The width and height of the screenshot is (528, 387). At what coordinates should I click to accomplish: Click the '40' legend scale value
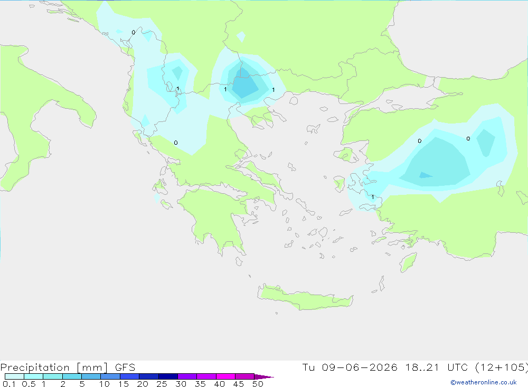point(220,384)
